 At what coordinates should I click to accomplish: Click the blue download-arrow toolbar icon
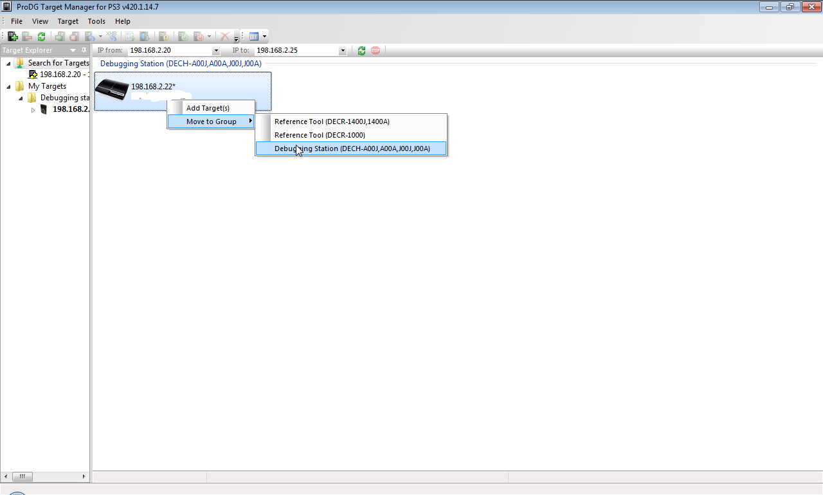144,37
